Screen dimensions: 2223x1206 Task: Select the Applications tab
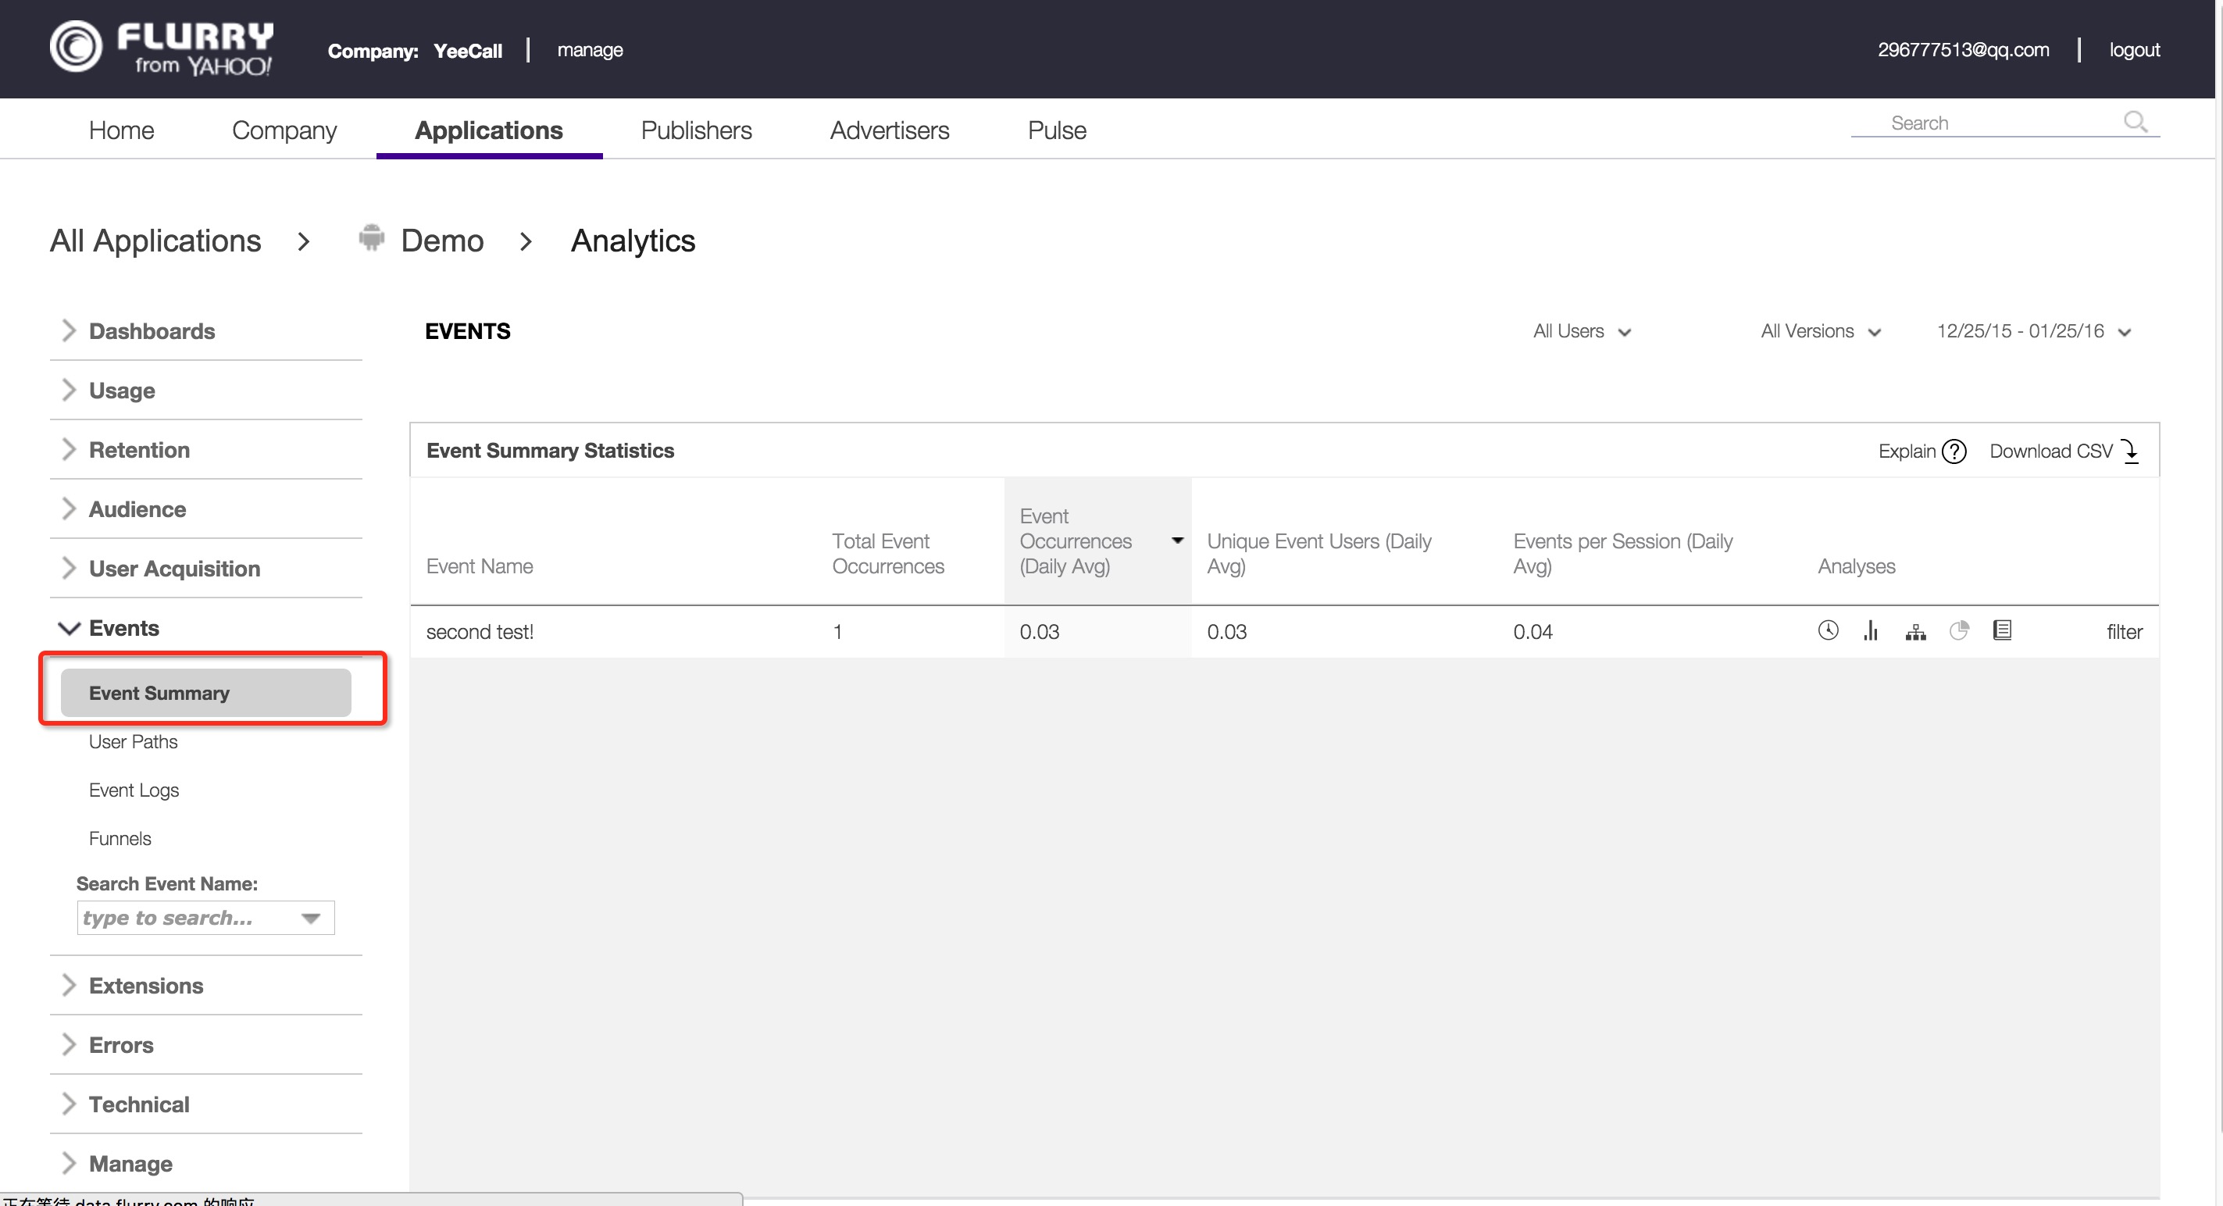pyautogui.click(x=488, y=130)
